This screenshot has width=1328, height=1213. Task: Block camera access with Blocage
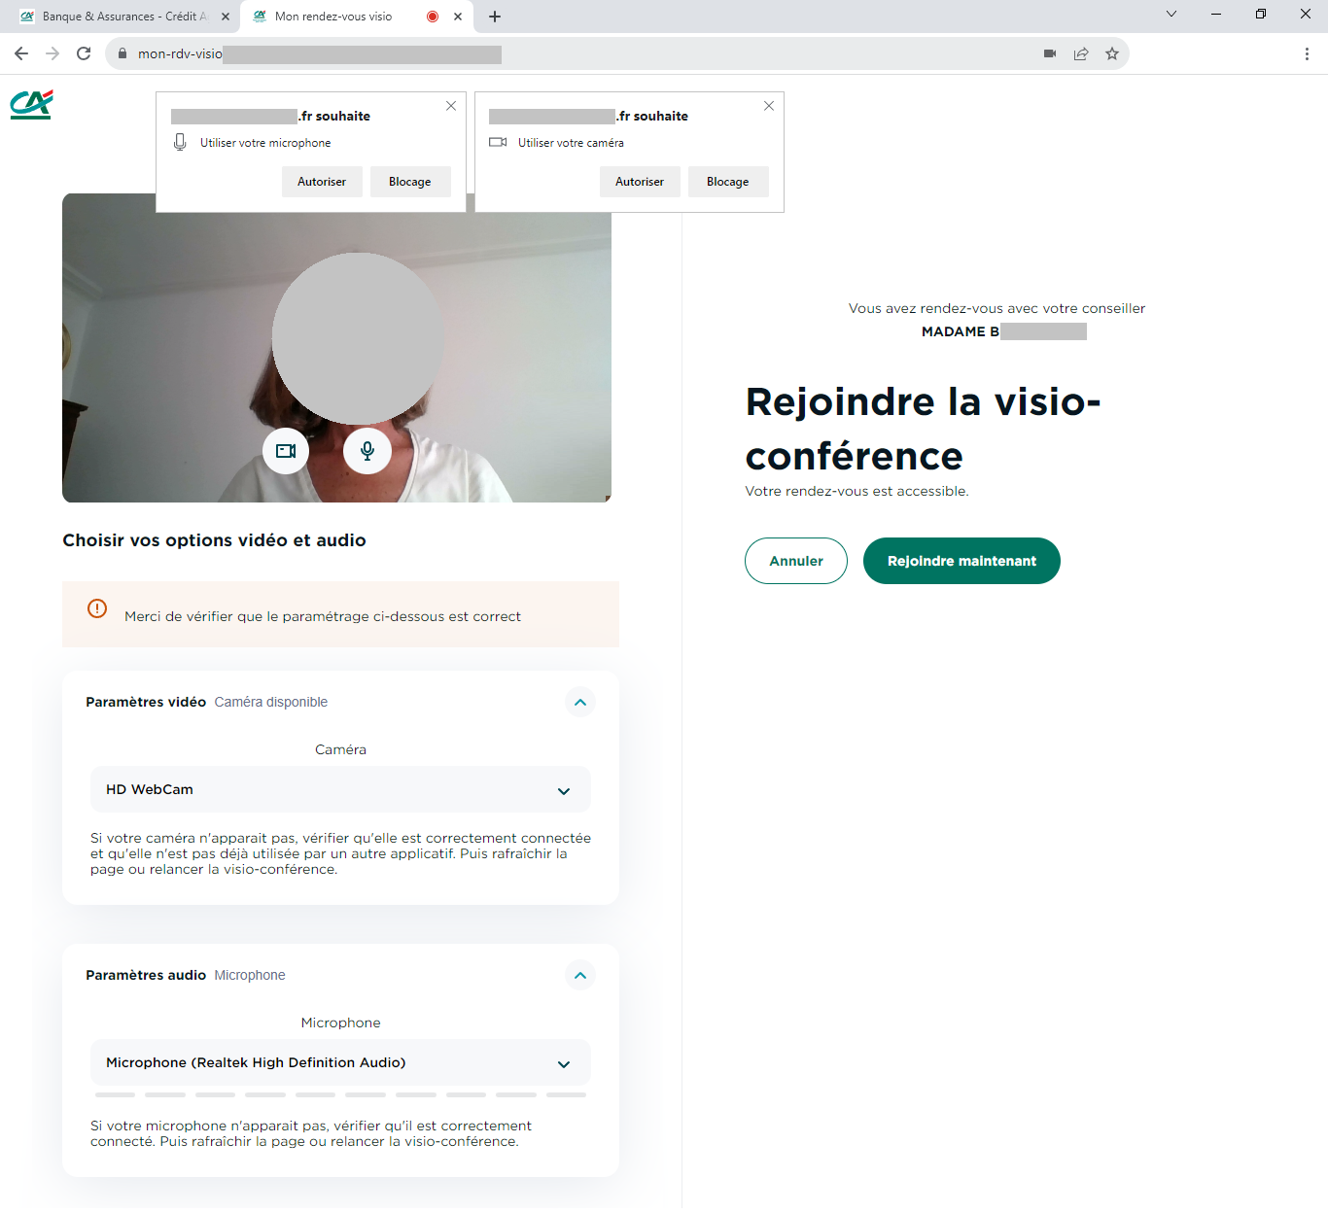pyautogui.click(x=728, y=182)
